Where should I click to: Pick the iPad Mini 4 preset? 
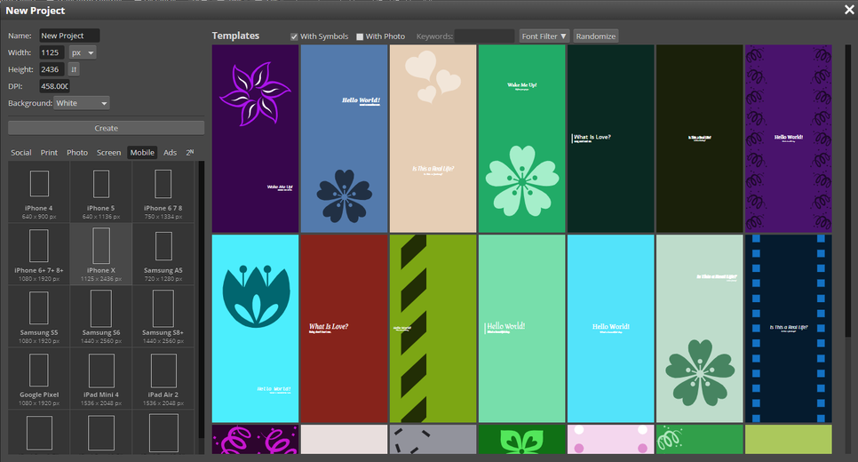pos(101,378)
